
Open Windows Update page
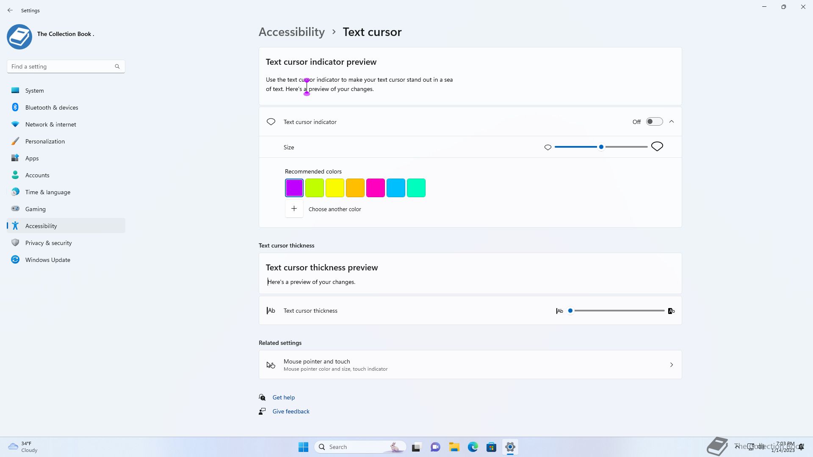pyautogui.click(x=47, y=260)
